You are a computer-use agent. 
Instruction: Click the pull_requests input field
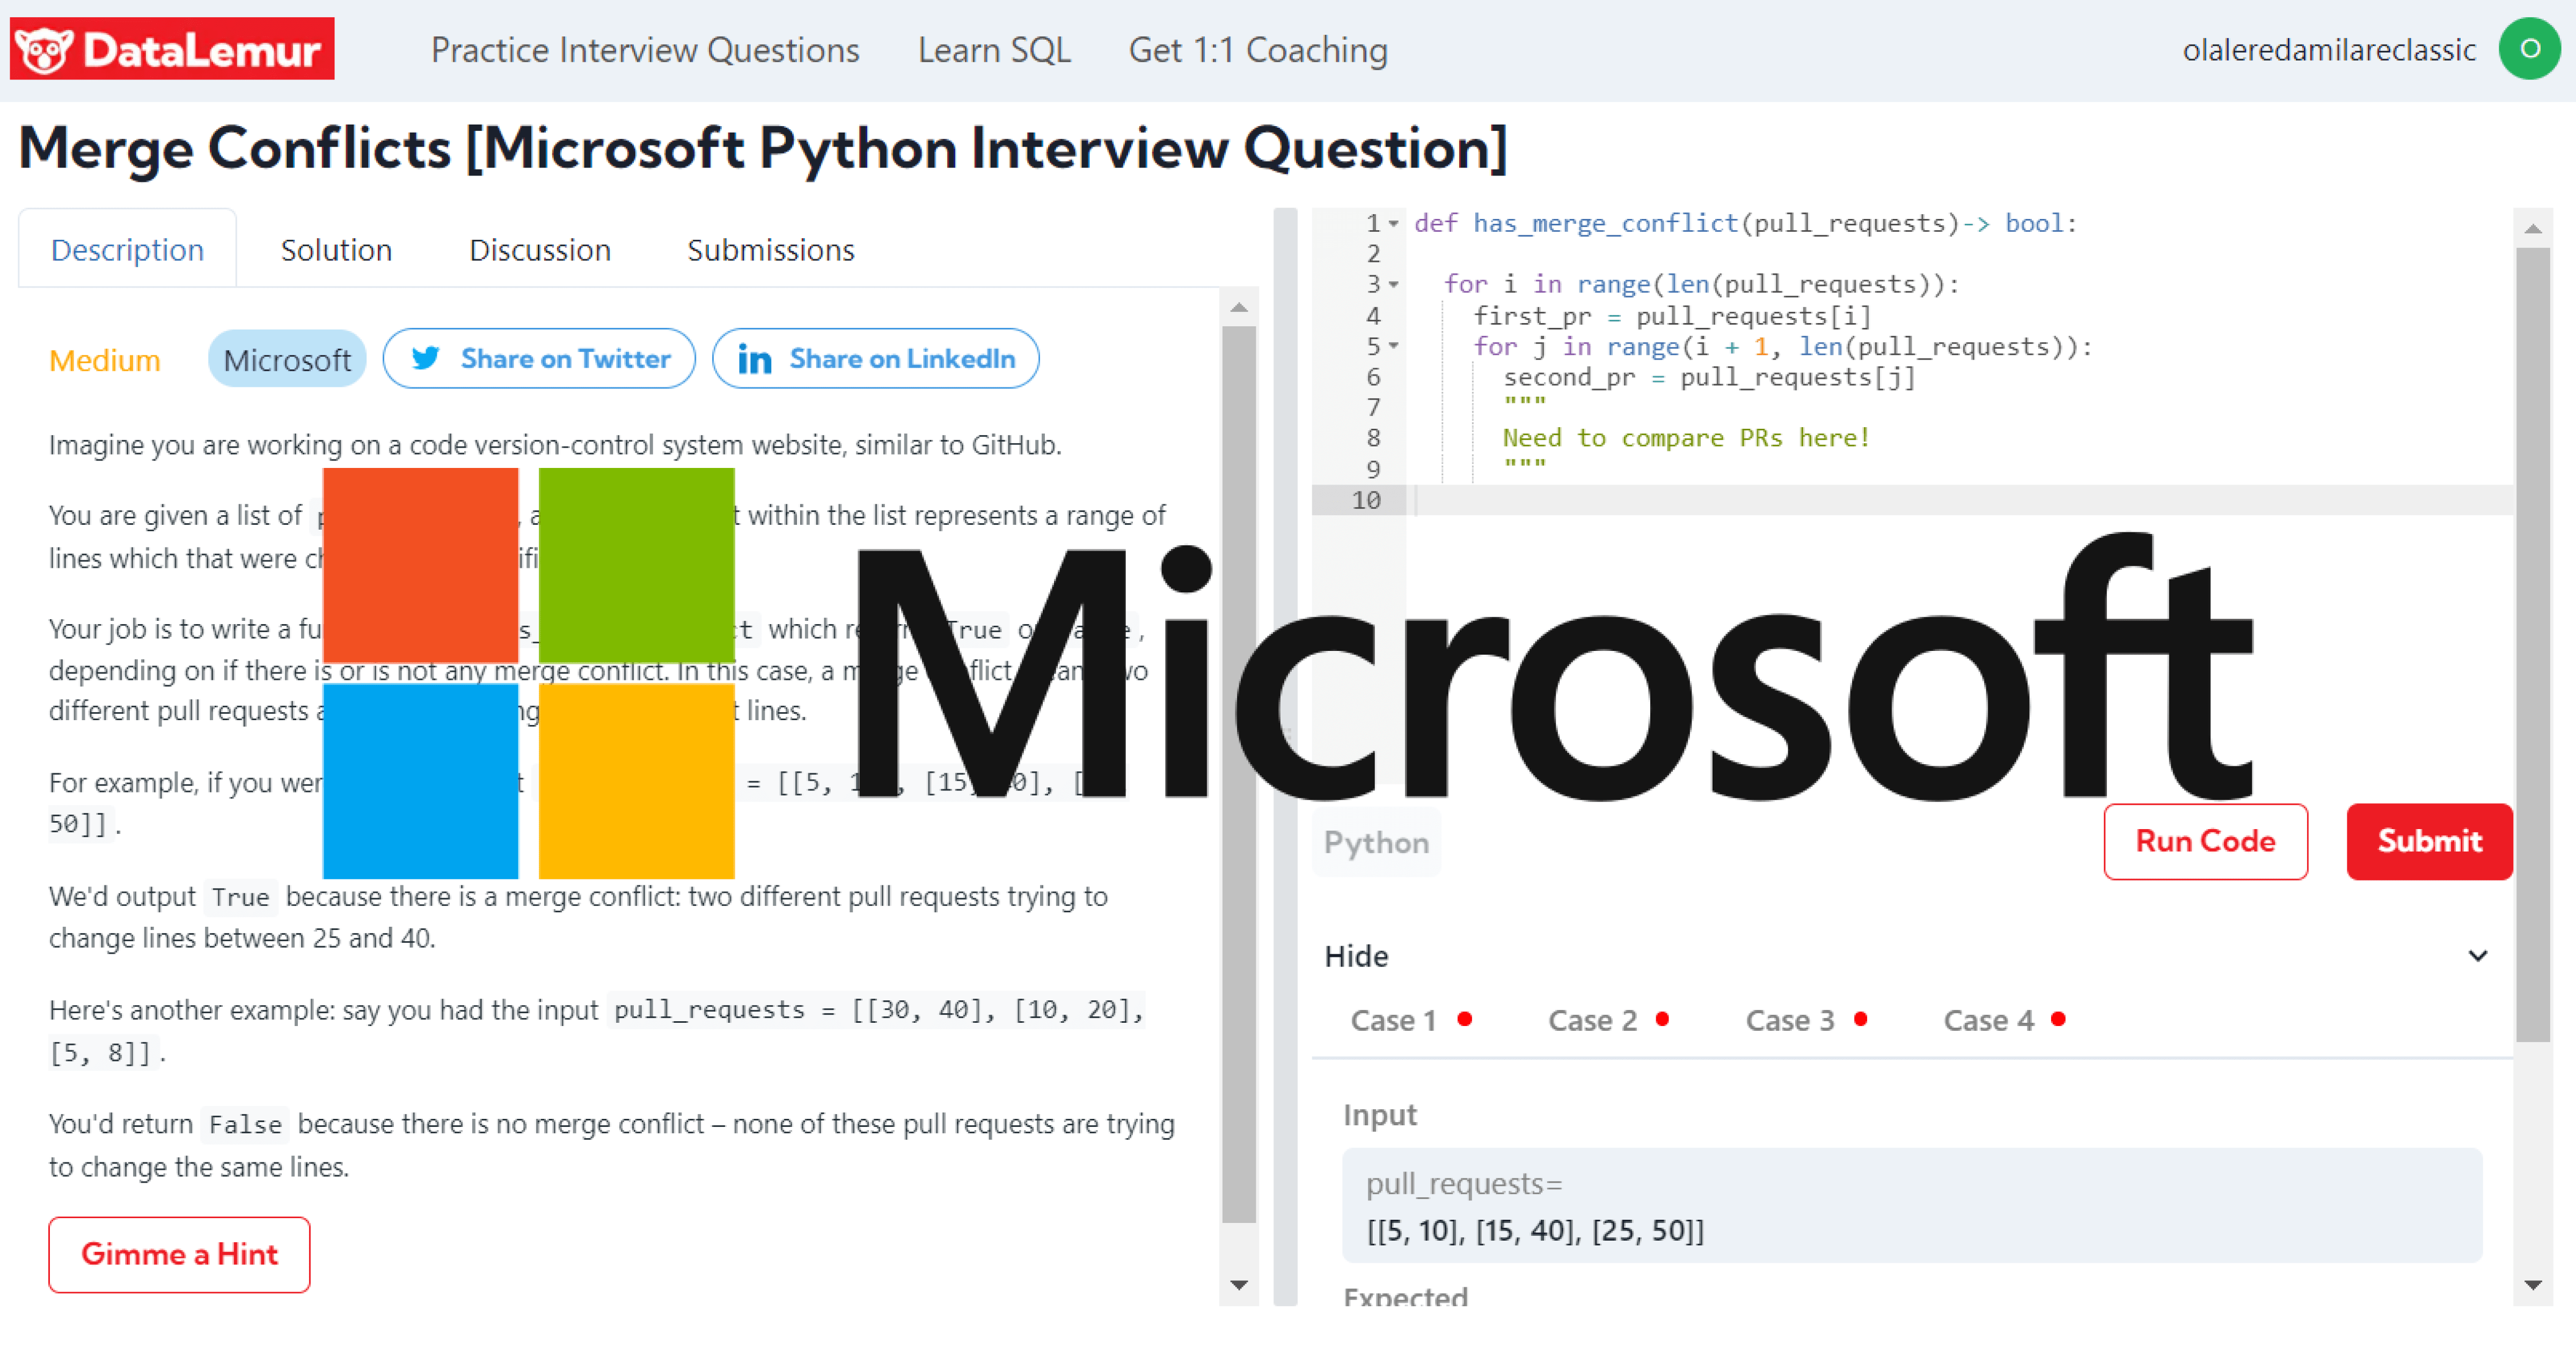[1912, 1206]
